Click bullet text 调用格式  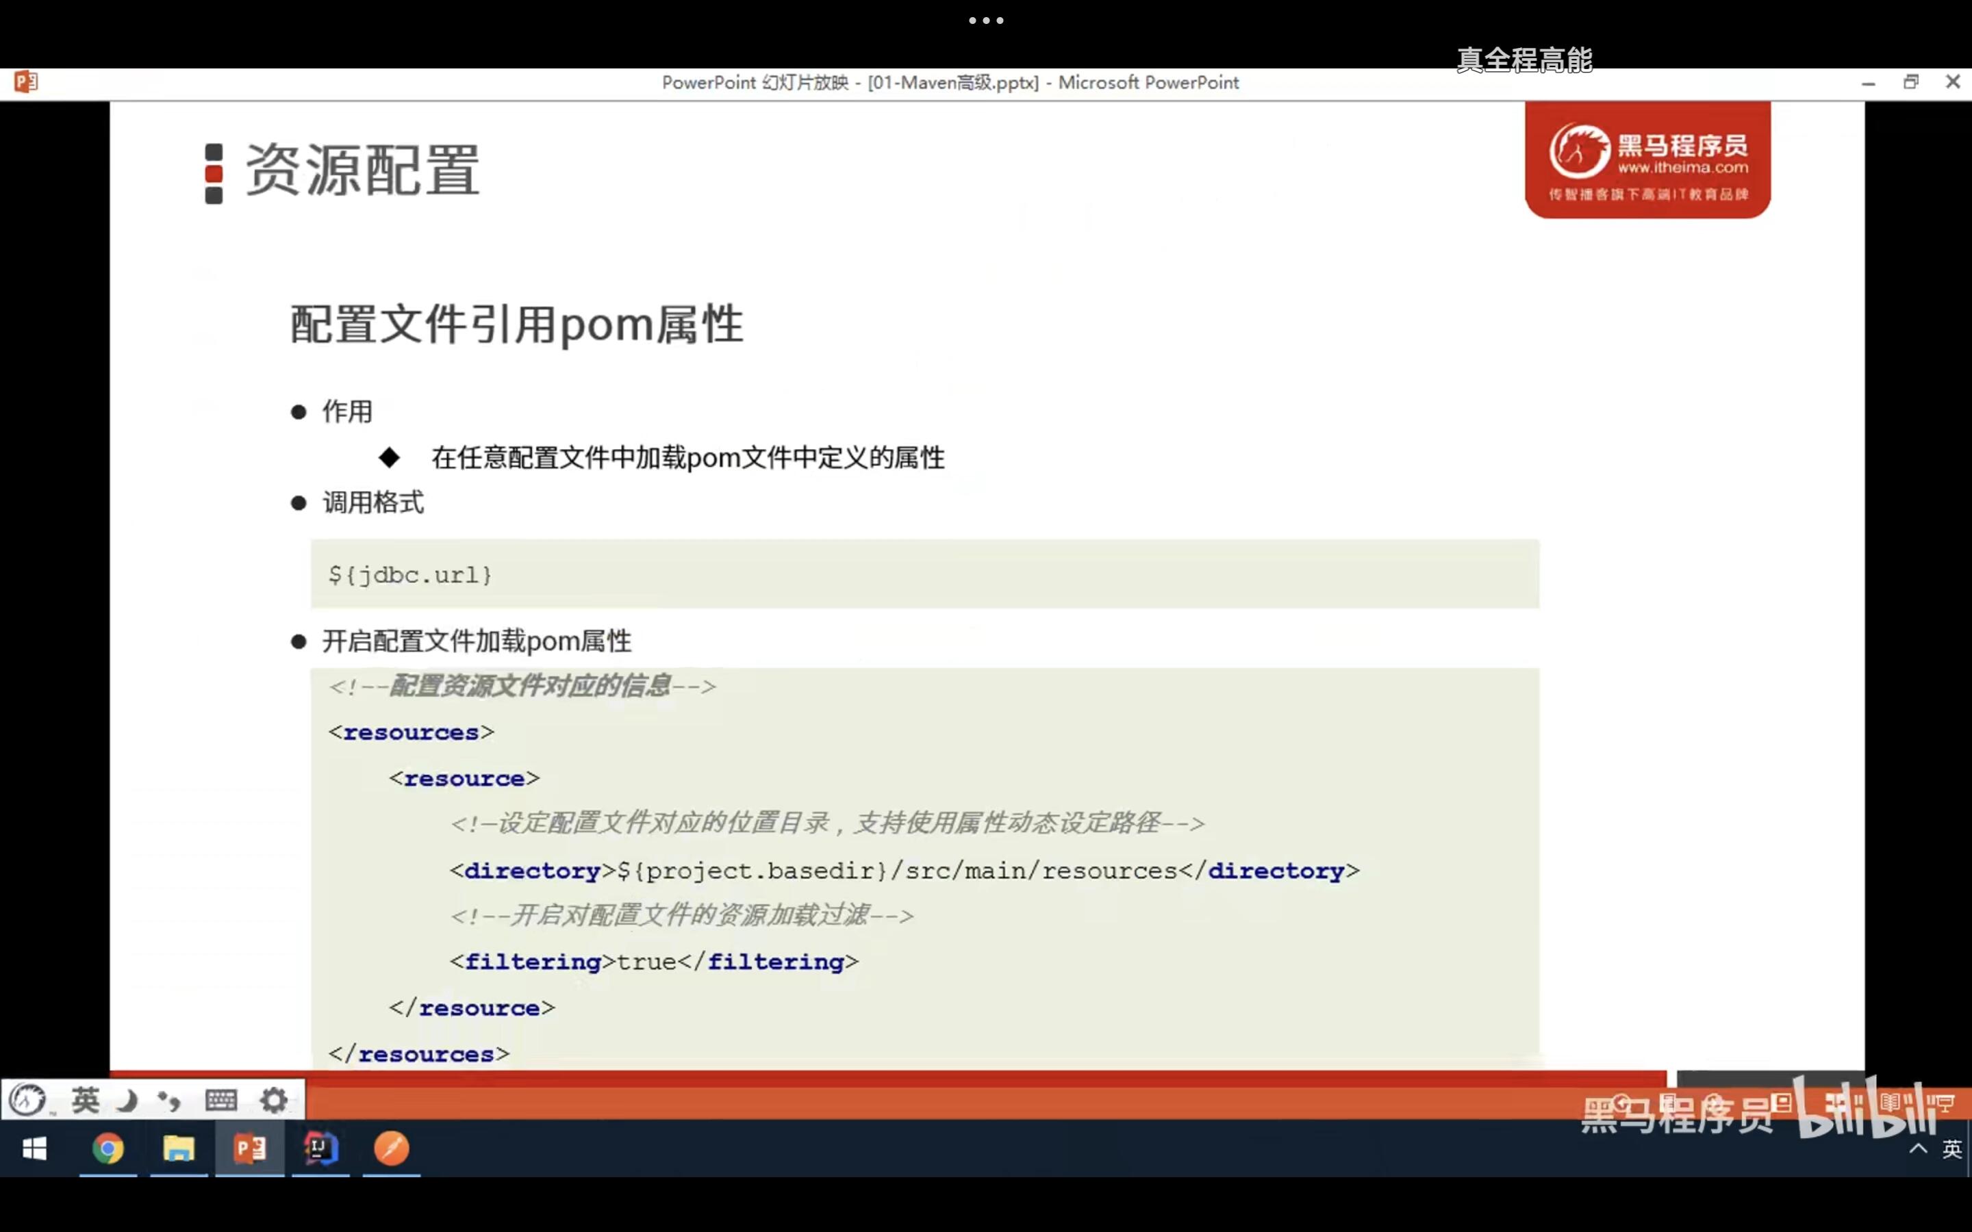tap(372, 502)
